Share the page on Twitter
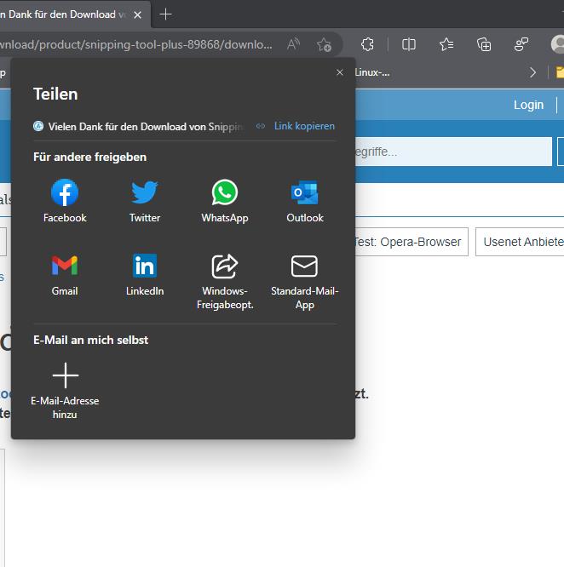 145,201
